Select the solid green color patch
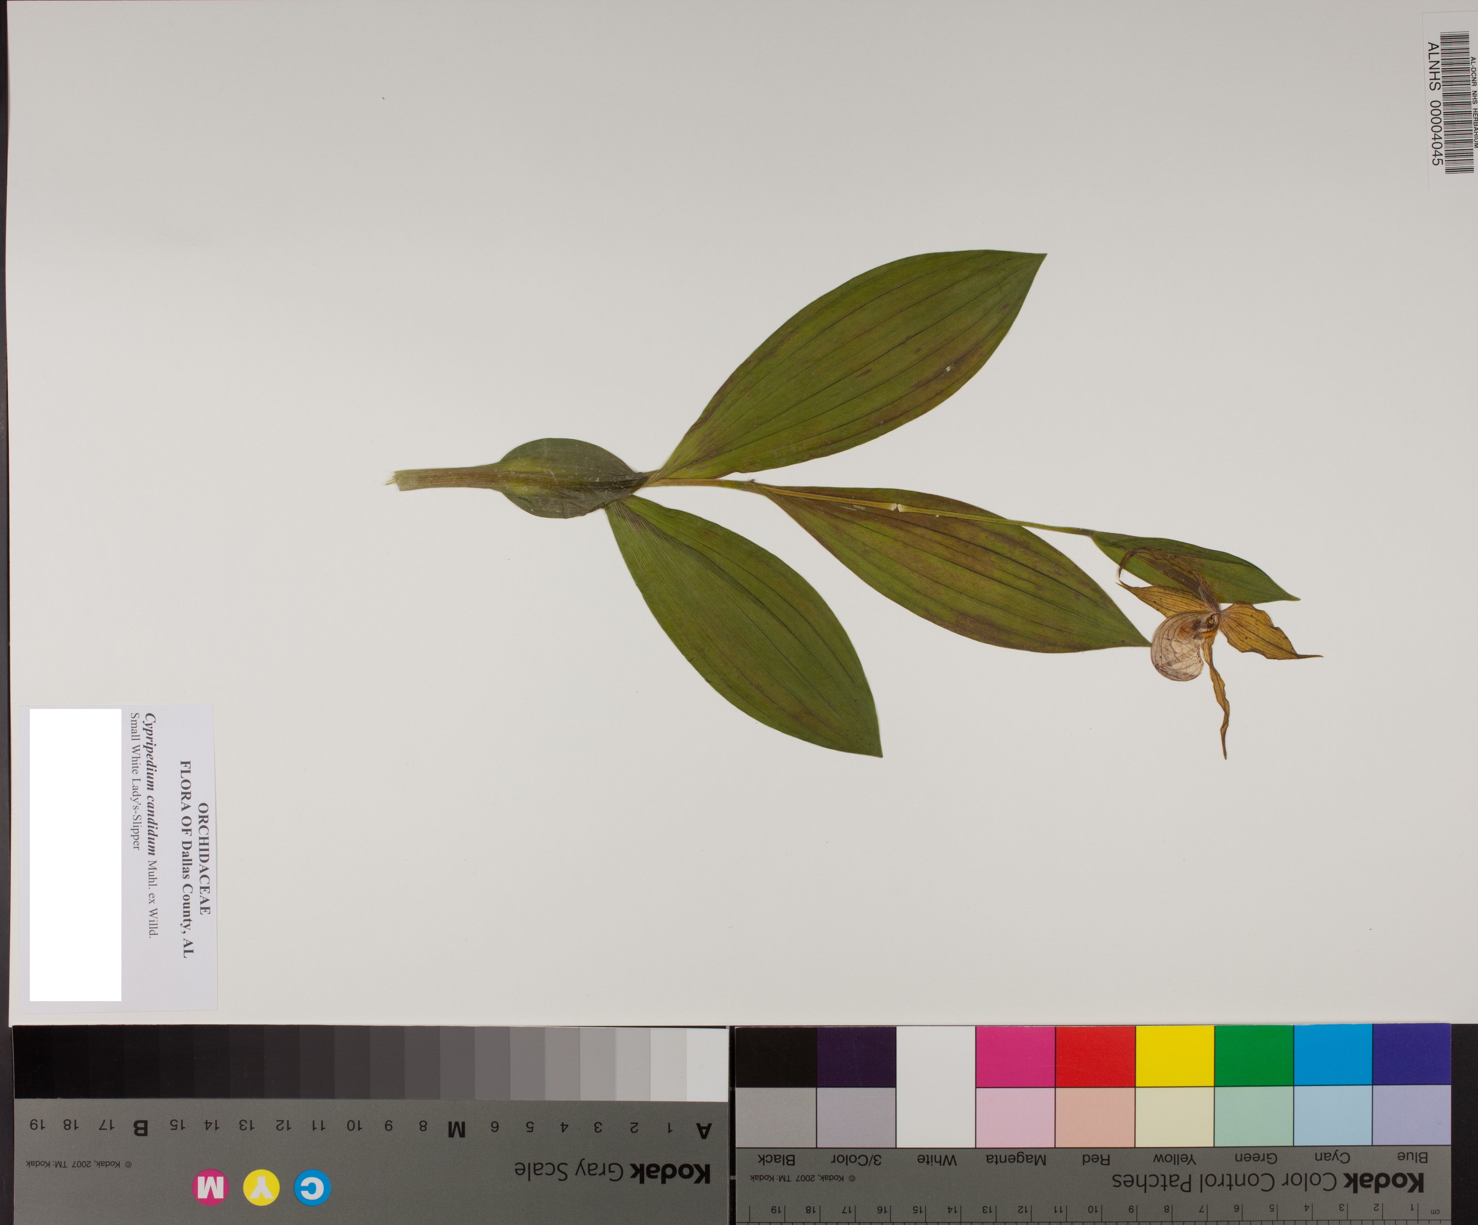Image resolution: width=1478 pixels, height=1225 pixels. click(1254, 1056)
